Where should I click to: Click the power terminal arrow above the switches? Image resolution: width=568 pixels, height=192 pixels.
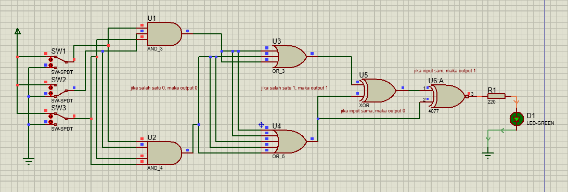click(x=17, y=32)
